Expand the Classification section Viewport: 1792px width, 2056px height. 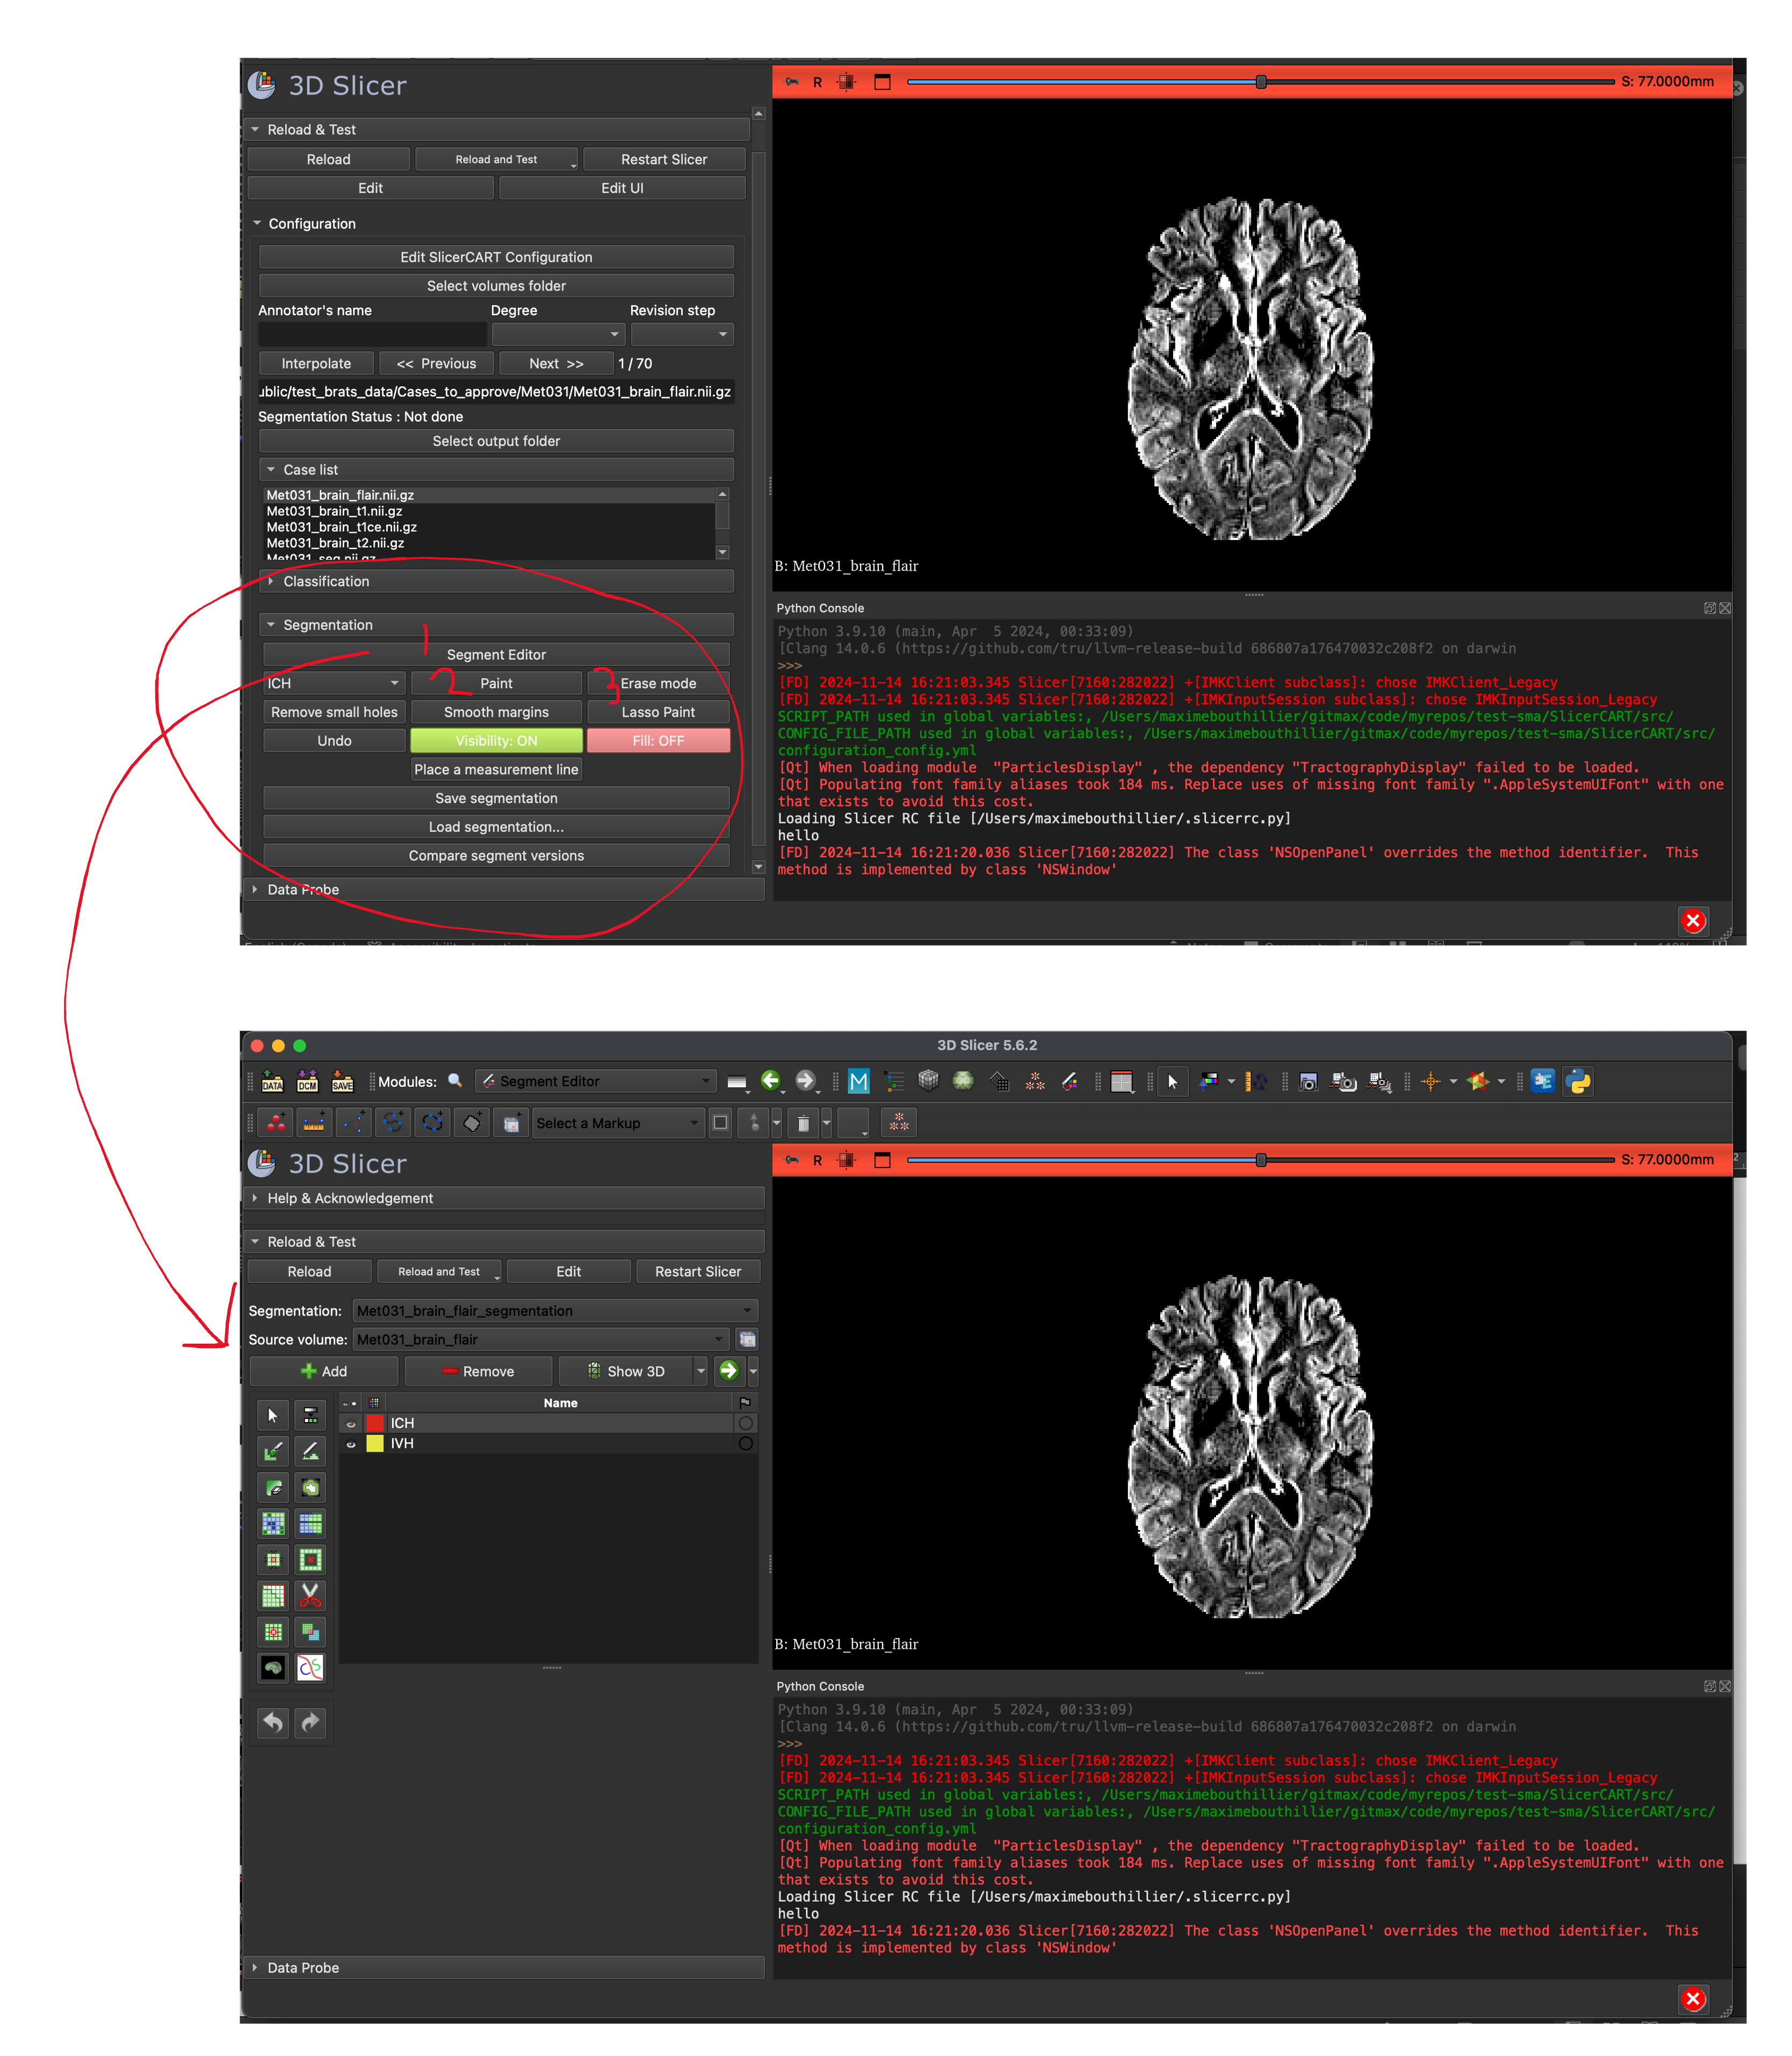tap(496, 581)
